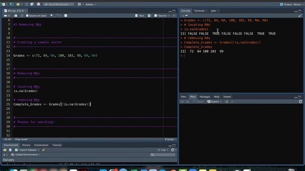
Task: Show the script in a new window
Action: [x=16, y=16]
